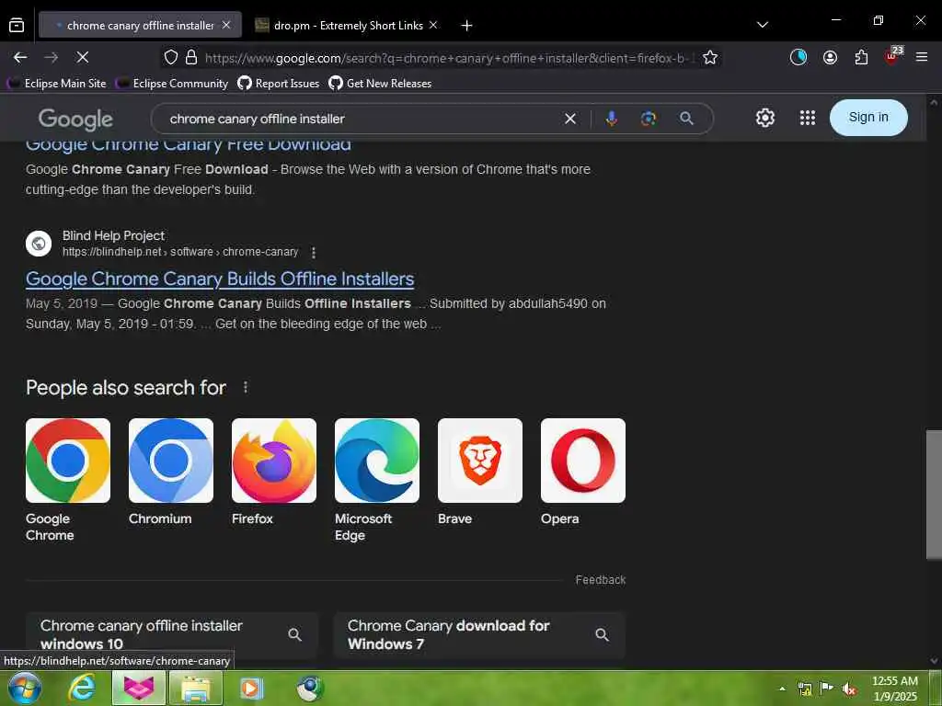942x706 pixels.
Task: Click the page vertical scrollbar thumb
Action: [934, 495]
